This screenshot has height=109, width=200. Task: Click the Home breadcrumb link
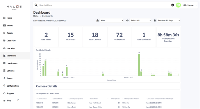[x=36, y=16]
